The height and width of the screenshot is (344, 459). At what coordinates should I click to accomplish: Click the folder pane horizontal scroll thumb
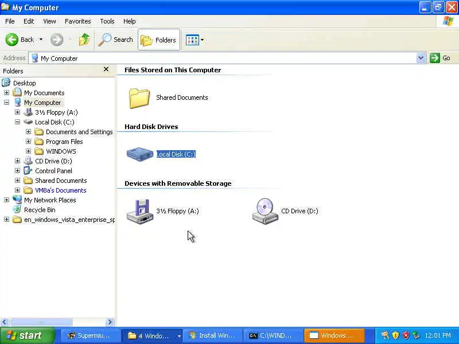[x=41, y=322]
